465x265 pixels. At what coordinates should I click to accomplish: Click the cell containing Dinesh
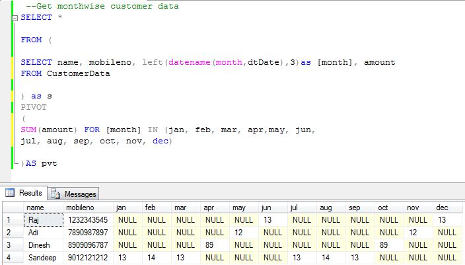(44, 245)
